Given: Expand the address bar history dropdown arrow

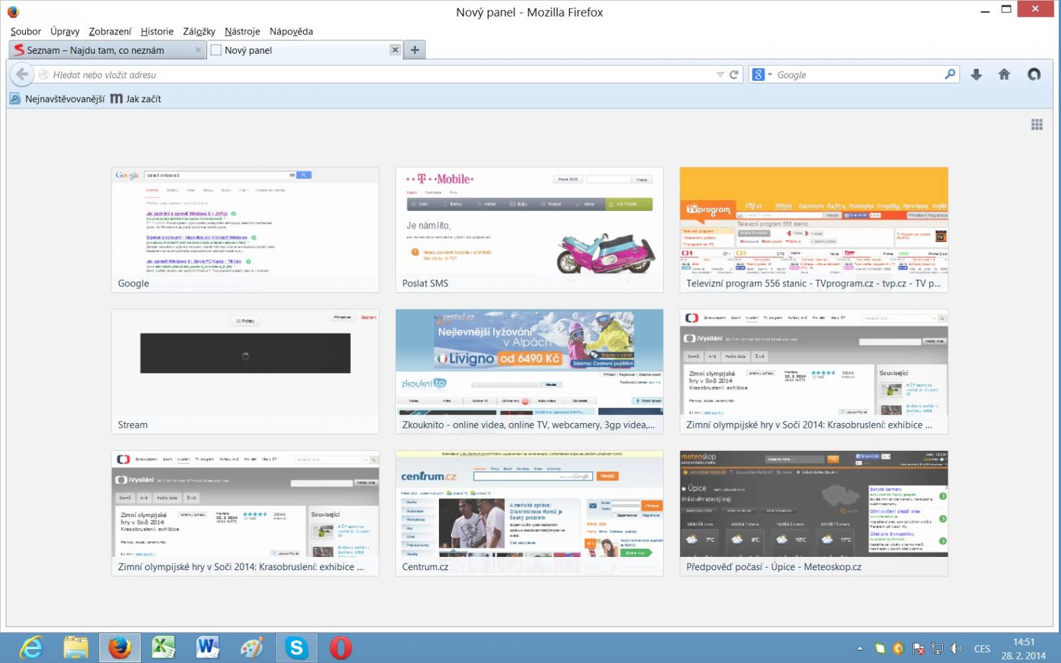Looking at the screenshot, I should 720,75.
